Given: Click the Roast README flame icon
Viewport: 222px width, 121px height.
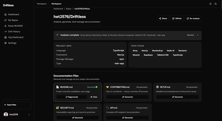Looking at the screenshot, I should (5, 26).
